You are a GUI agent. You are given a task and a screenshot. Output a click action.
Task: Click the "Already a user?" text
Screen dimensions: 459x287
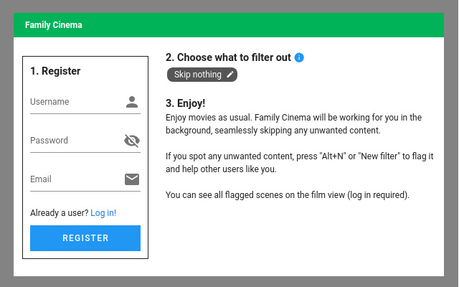(60, 213)
